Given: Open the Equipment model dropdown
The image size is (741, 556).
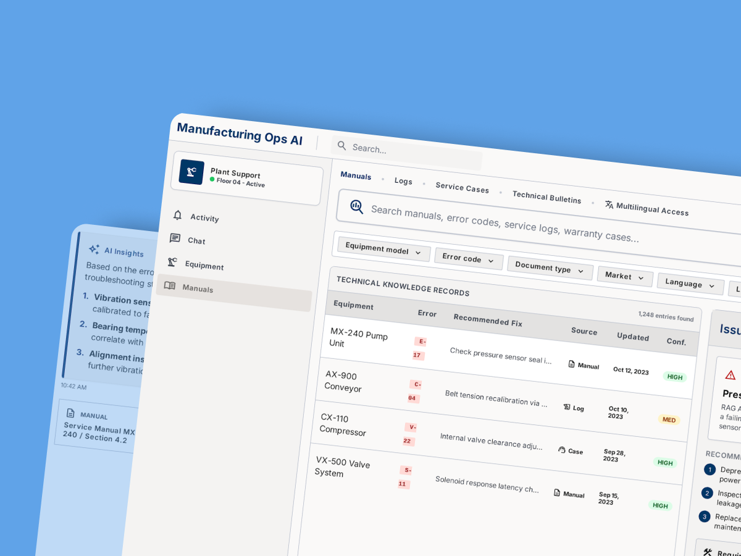Looking at the screenshot, I should (384, 250).
